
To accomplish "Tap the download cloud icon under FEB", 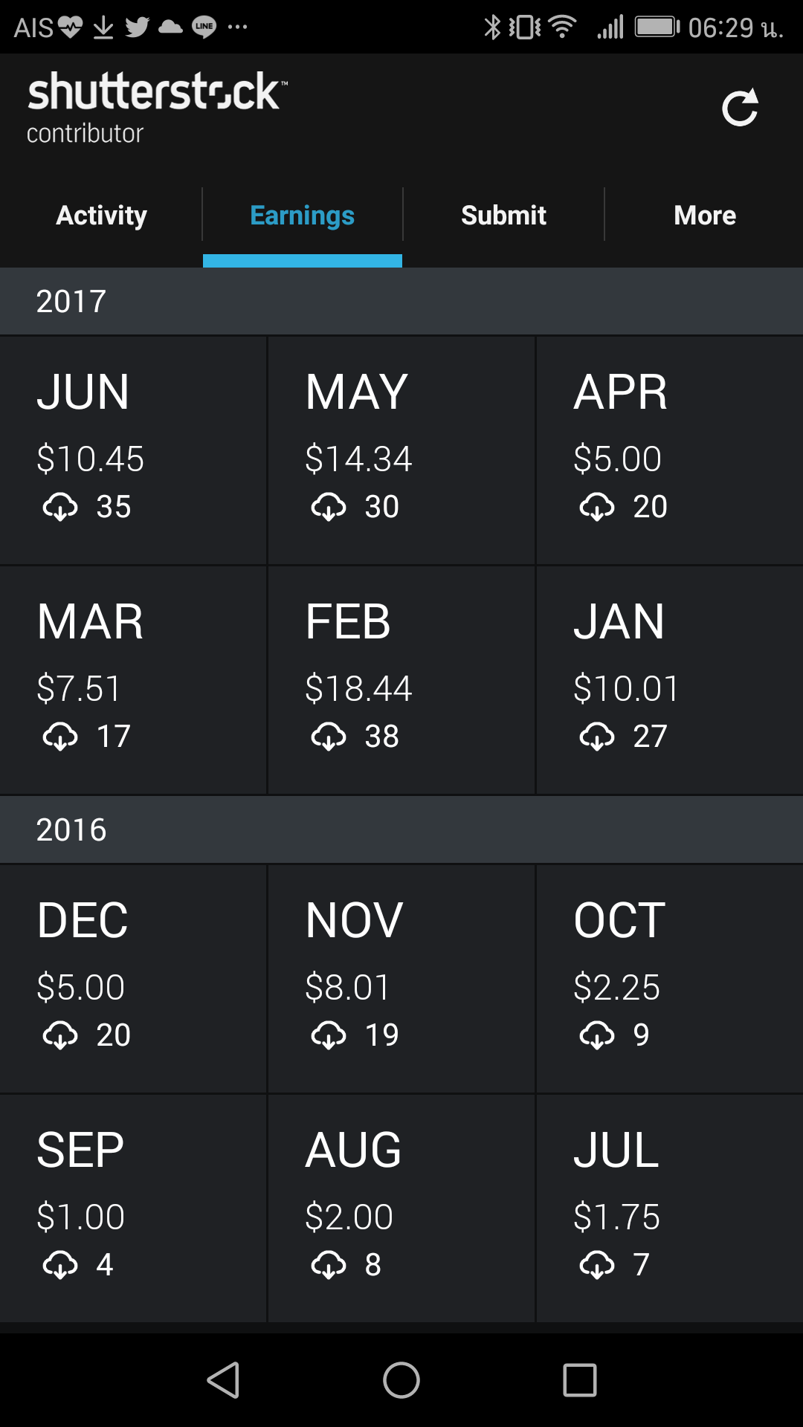I will point(329,737).
